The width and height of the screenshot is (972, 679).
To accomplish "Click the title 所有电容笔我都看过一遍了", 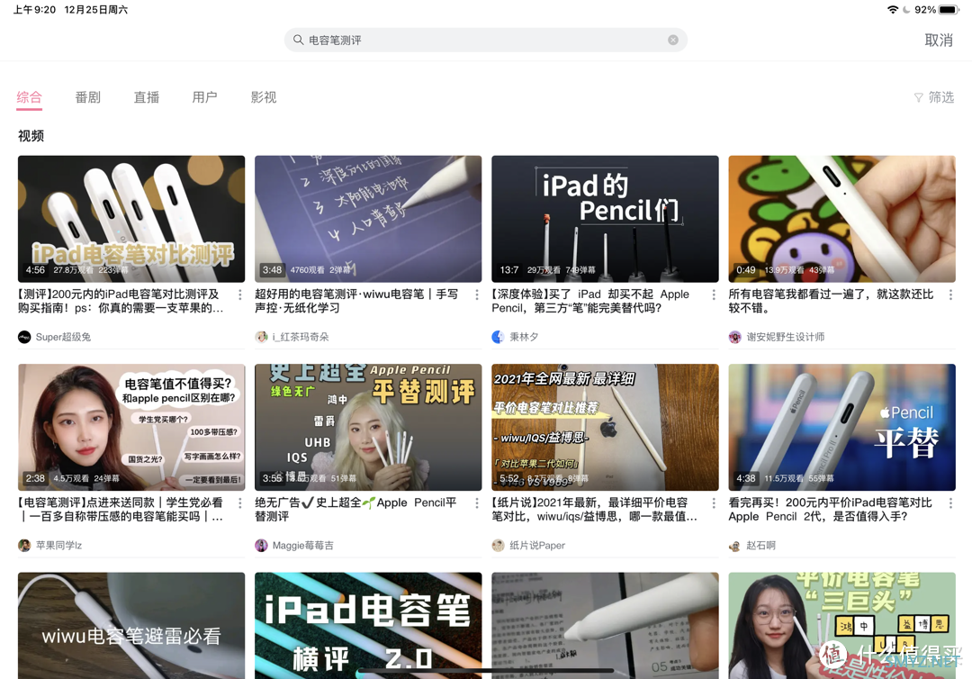I will (831, 301).
